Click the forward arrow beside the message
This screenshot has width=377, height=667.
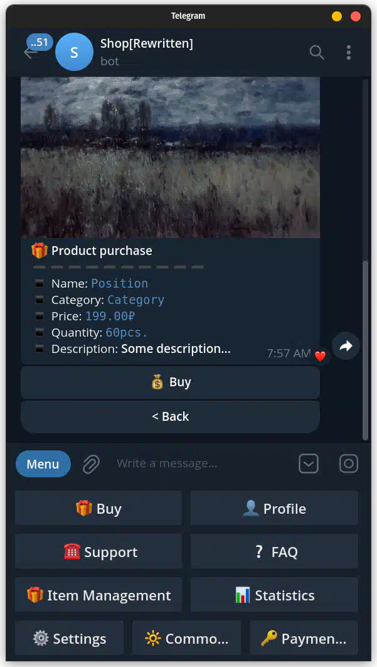coord(346,346)
